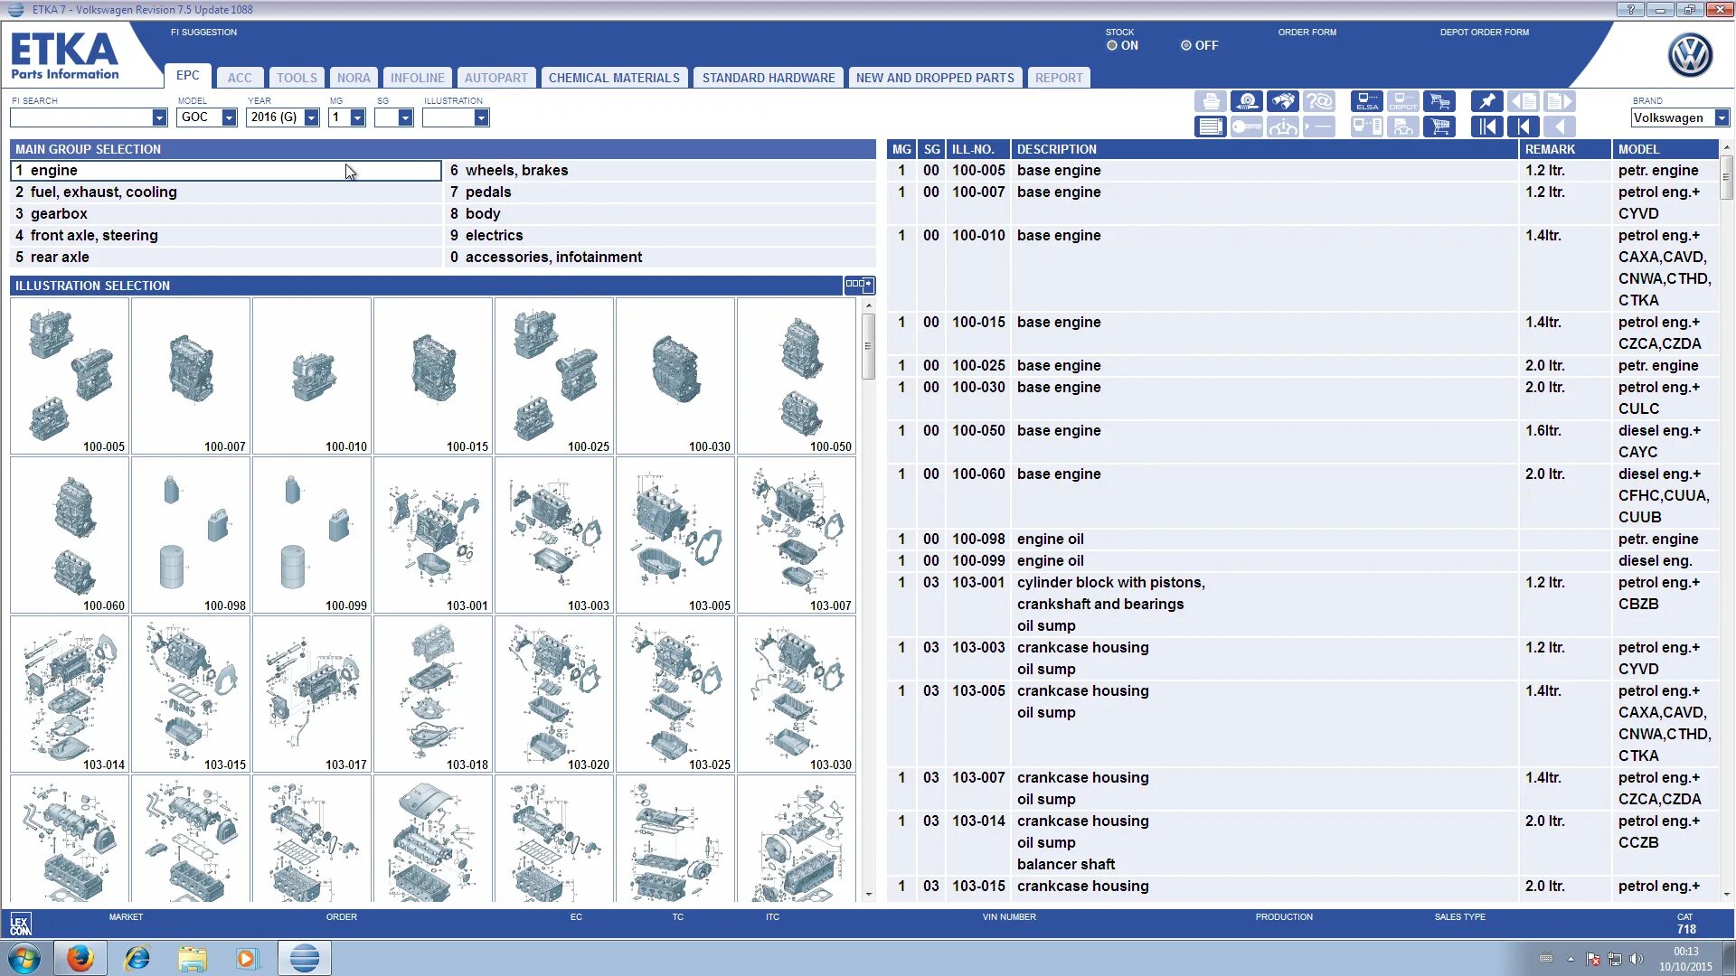This screenshot has width=1736, height=976.
Task: Open the NEW AND DROPPED PARTS tab
Action: click(935, 78)
